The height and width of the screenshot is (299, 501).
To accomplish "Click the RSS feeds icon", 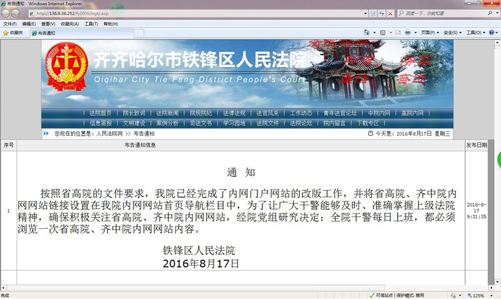I will coord(383,33).
